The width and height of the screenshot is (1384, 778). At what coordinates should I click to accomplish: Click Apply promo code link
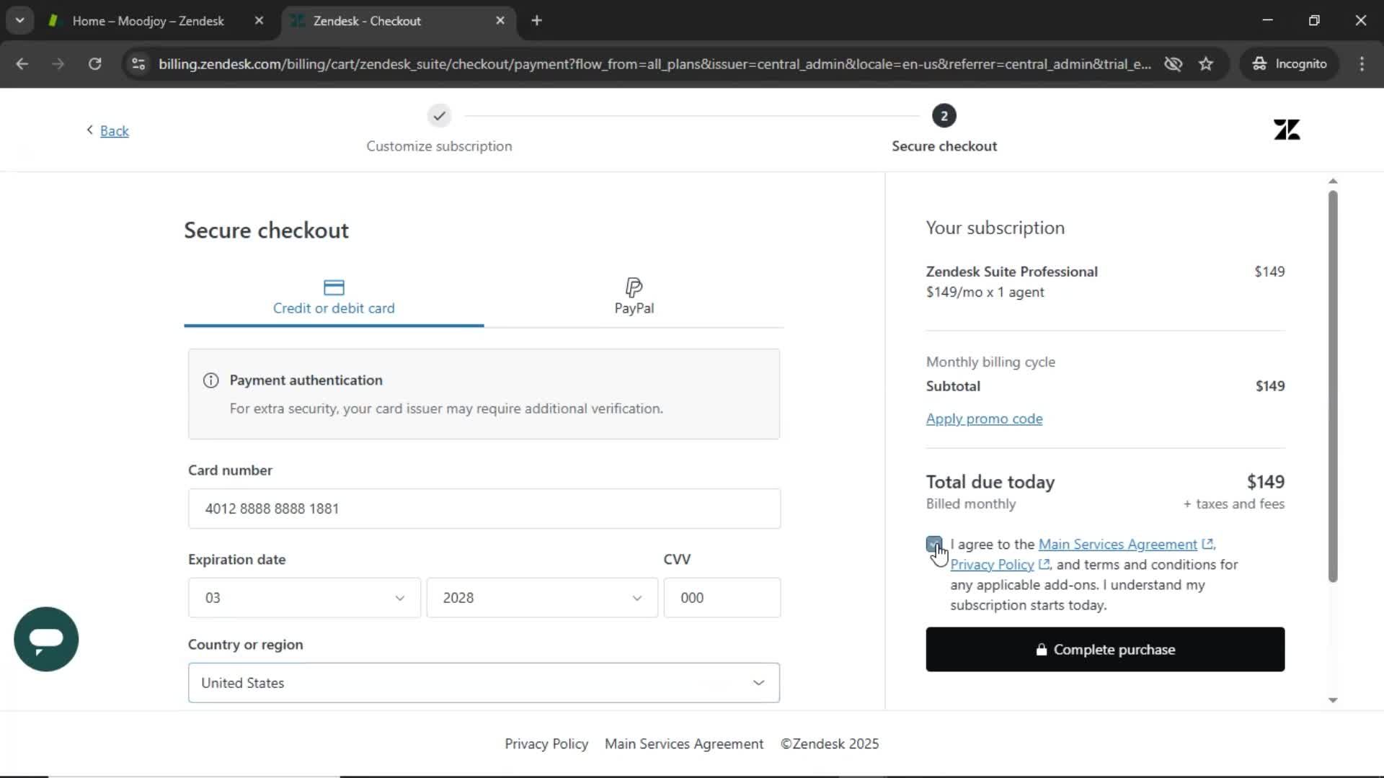pos(984,419)
